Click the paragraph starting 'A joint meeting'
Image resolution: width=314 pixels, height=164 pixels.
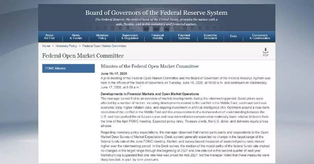pyautogui.click(x=186, y=83)
